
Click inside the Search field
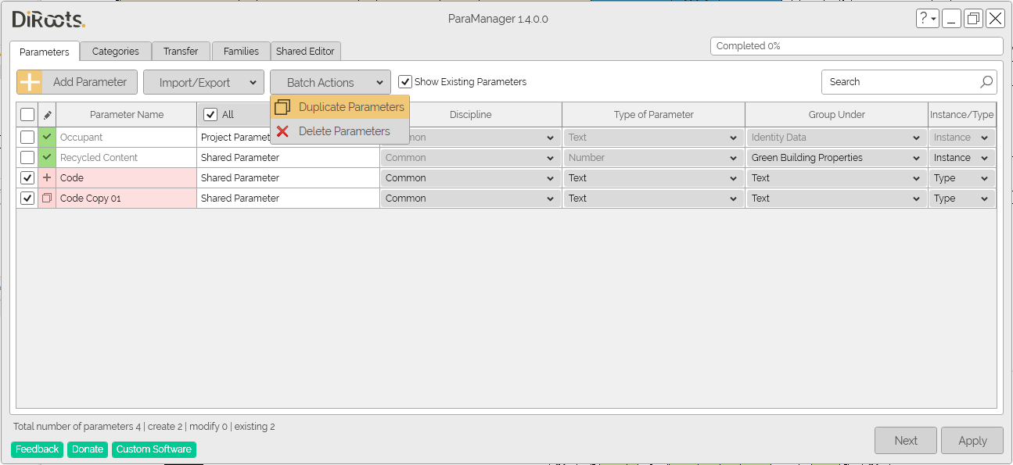(884, 81)
